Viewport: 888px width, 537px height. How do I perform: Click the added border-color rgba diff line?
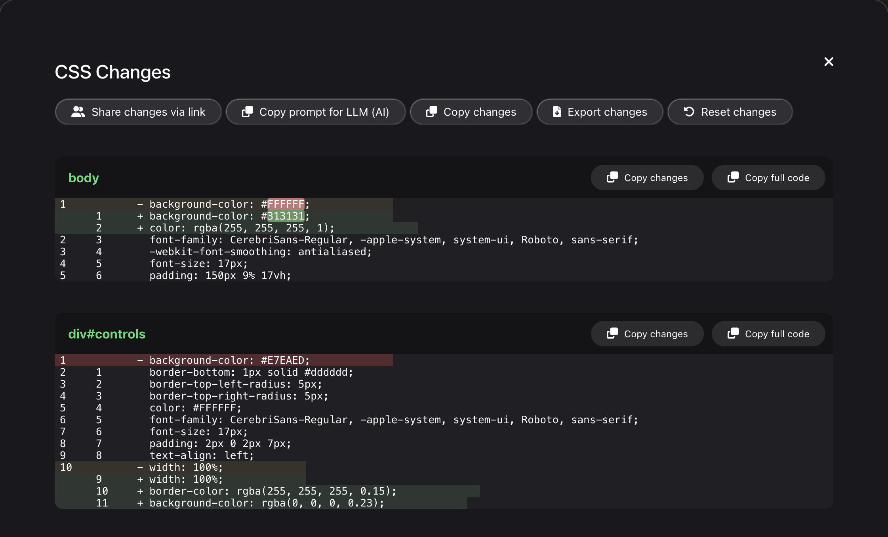(272, 491)
